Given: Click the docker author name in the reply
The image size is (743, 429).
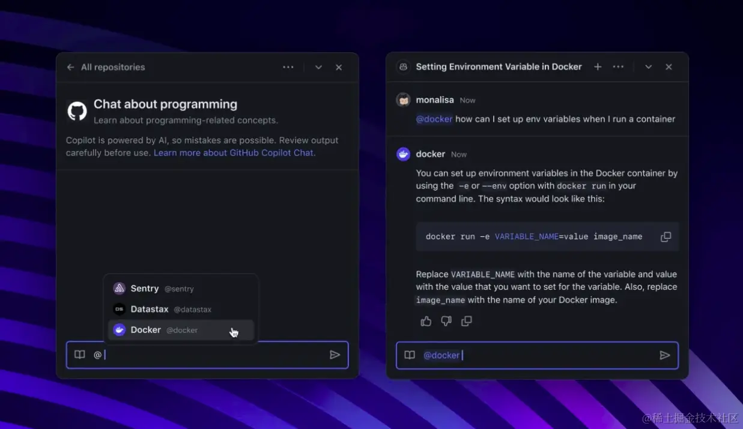Looking at the screenshot, I should point(431,154).
